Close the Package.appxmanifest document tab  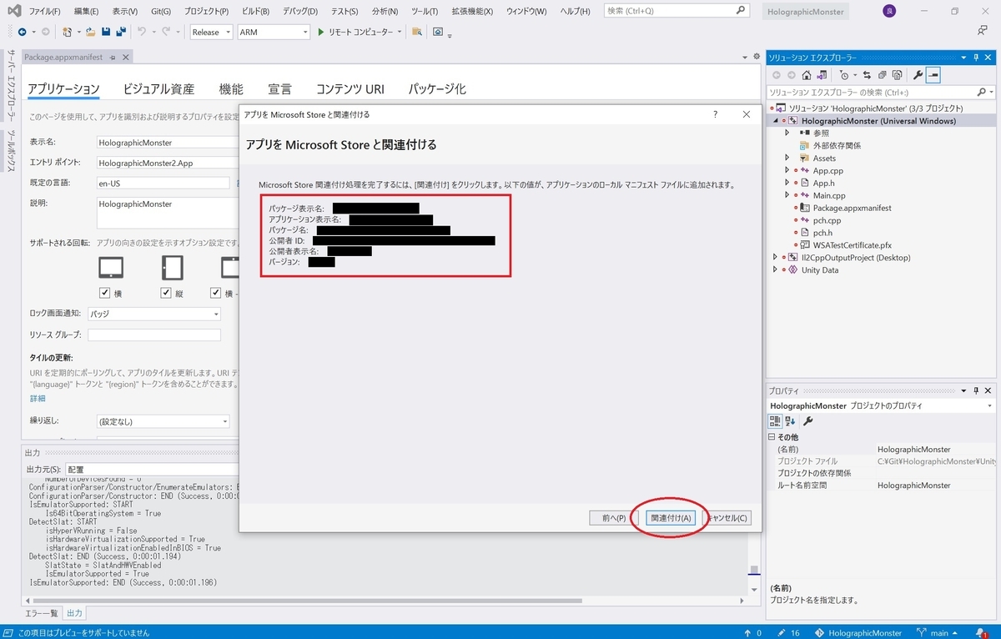coord(126,58)
